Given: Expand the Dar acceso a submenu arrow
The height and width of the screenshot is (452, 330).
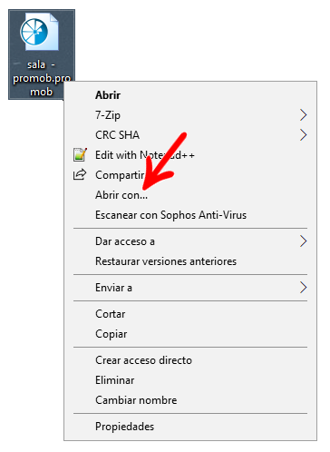Looking at the screenshot, I should (x=303, y=241).
